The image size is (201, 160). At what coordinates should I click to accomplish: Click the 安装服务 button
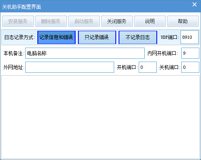18,21
